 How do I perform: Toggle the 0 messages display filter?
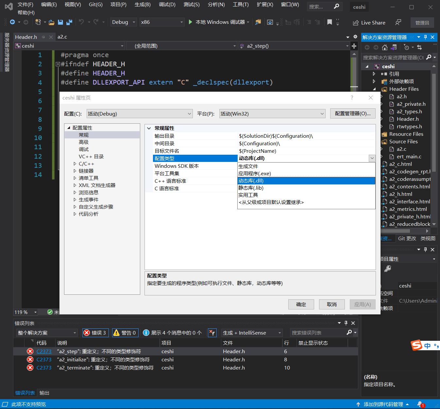point(172,332)
